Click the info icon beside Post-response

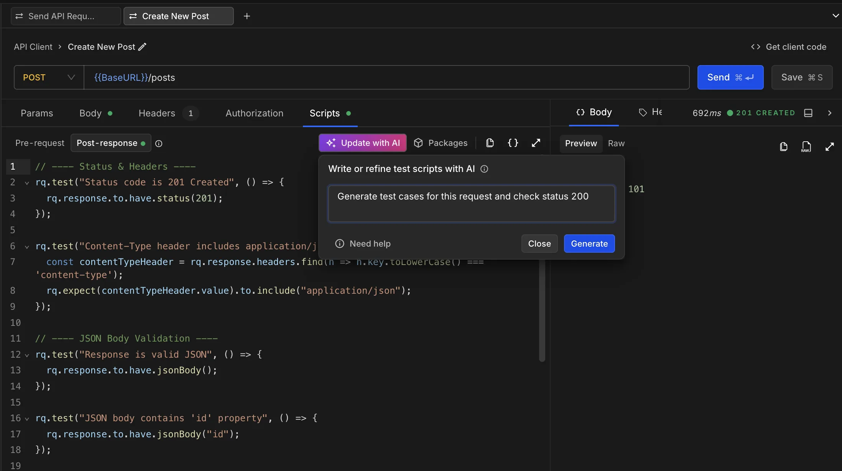coord(159,143)
